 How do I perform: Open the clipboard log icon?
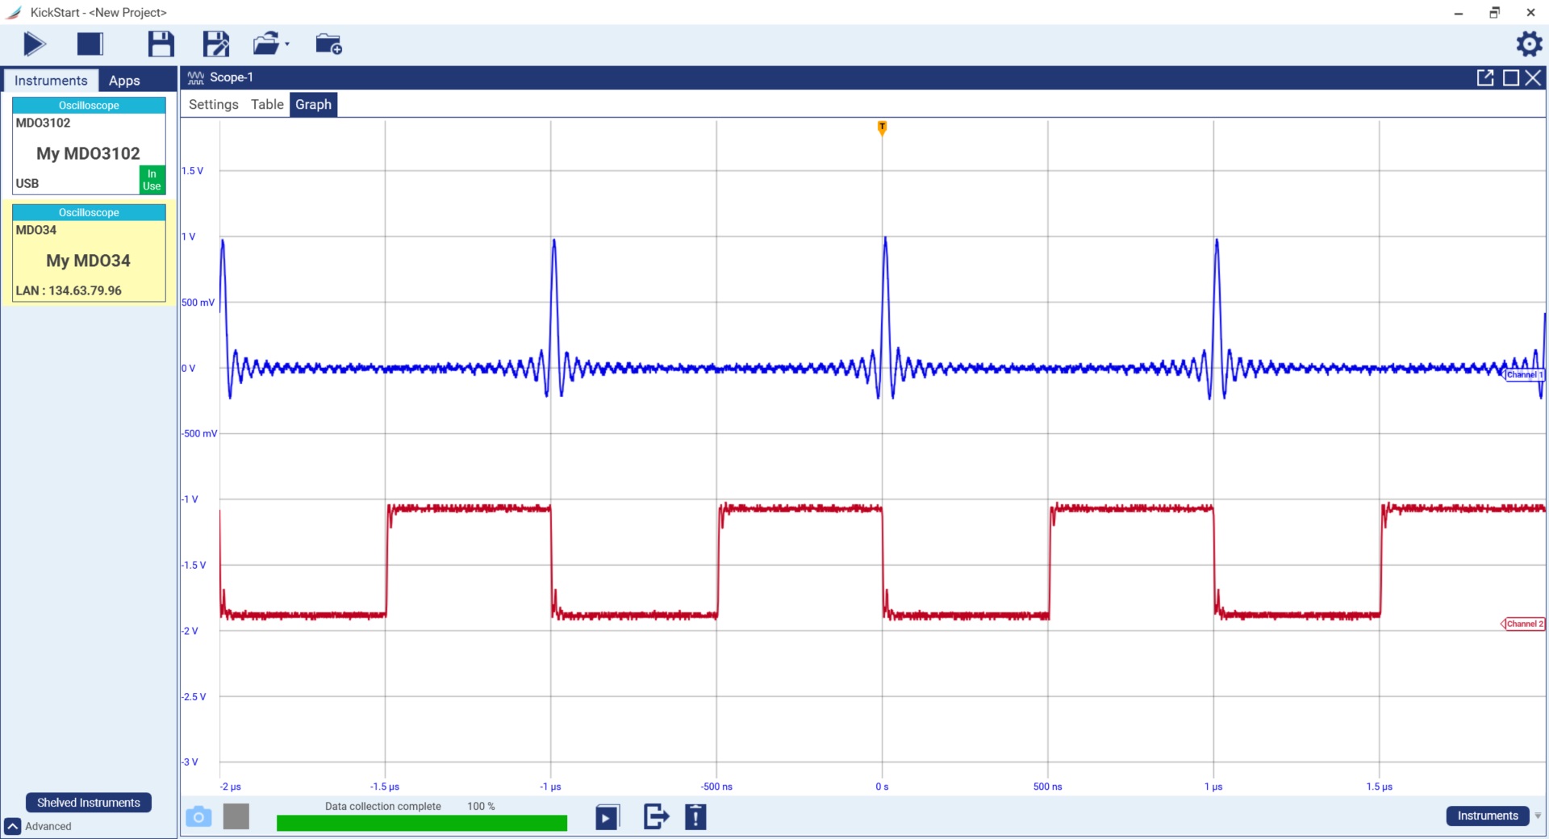(x=695, y=816)
